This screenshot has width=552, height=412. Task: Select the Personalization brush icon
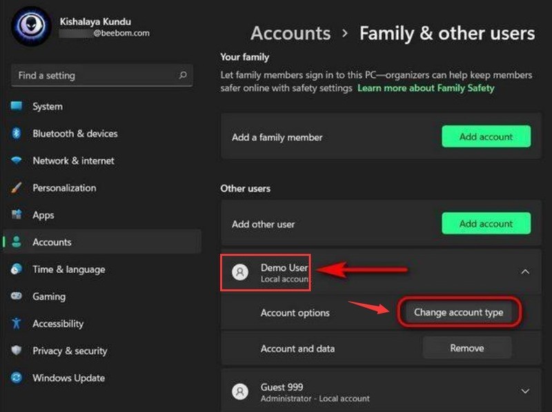(x=17, y=188)
